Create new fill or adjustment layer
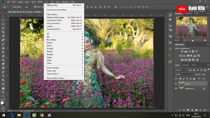This screenshot has height=118, width=210. (x=192, y=110)
